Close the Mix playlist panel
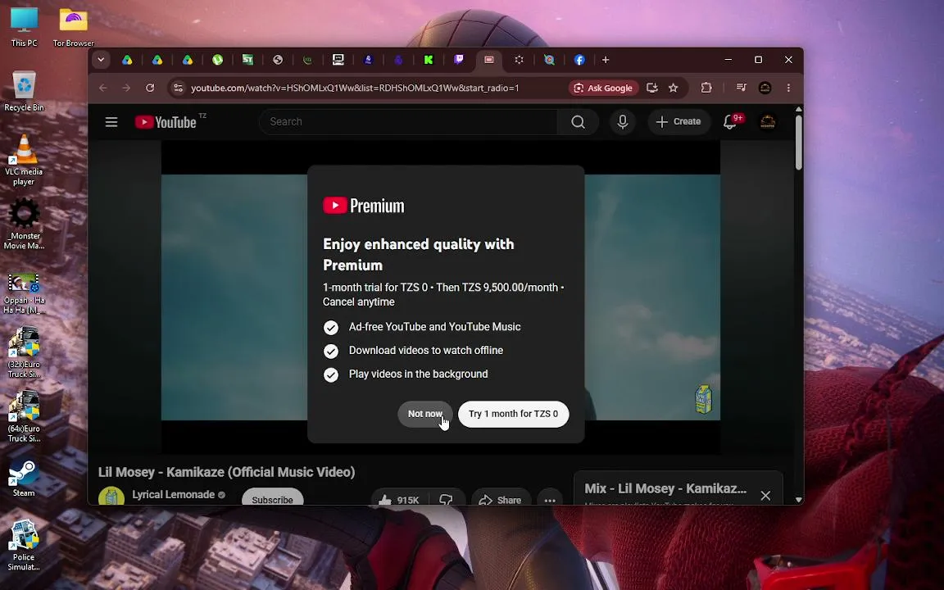 [765, 496]
